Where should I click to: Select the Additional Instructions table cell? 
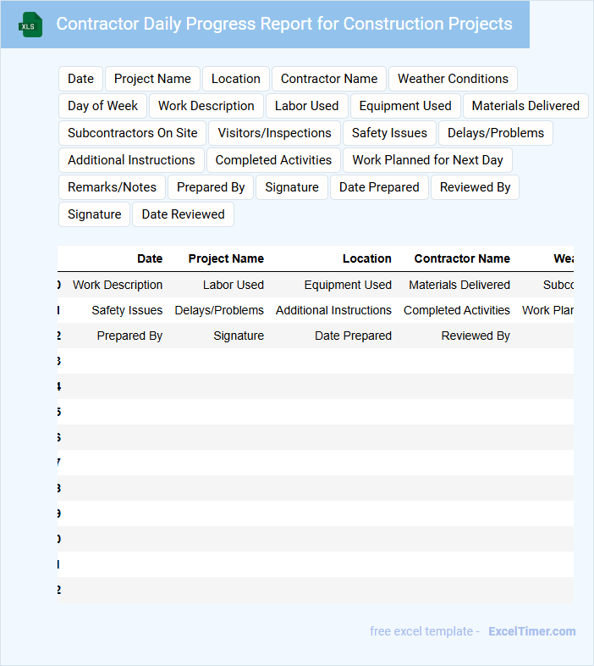(x=333, y=310)
